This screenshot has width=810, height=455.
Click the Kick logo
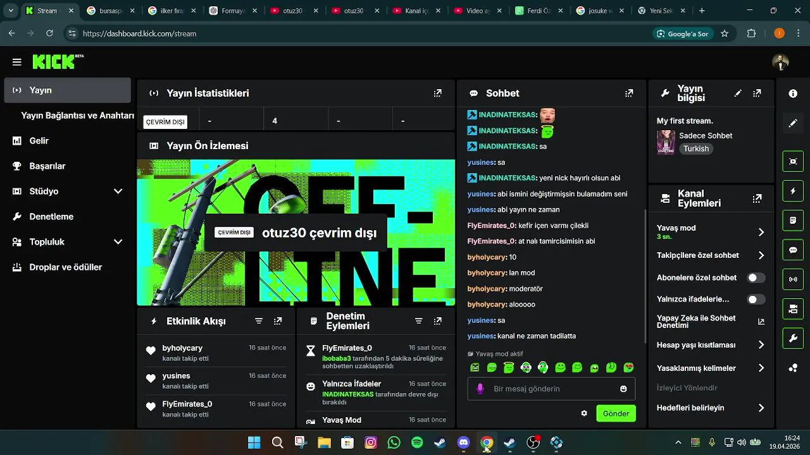click(58, 61)
